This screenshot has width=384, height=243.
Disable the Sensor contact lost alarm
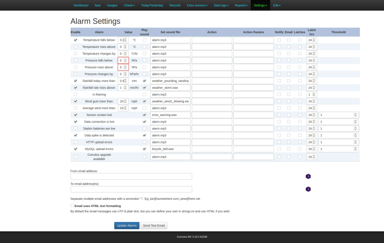(75, 115)
